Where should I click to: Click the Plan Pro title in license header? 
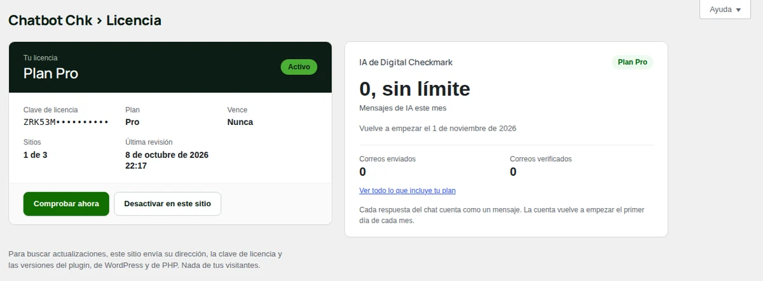click(x=51, y=74)
